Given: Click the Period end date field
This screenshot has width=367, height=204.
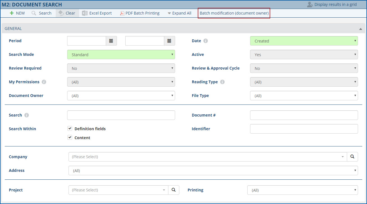Looking at the screenshot, I should [145, 41].
